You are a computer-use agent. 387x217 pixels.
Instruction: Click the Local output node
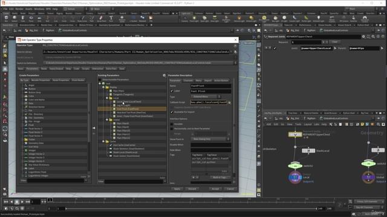295,177
